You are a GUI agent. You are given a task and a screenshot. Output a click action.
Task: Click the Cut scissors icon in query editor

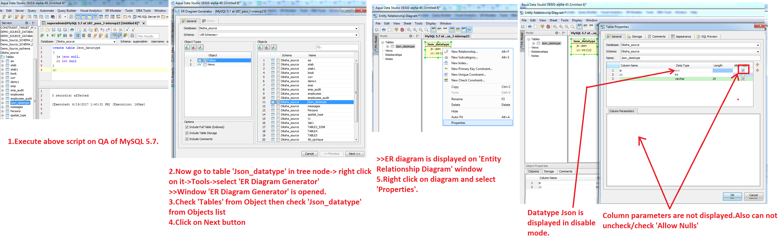[x=85, y=30]
